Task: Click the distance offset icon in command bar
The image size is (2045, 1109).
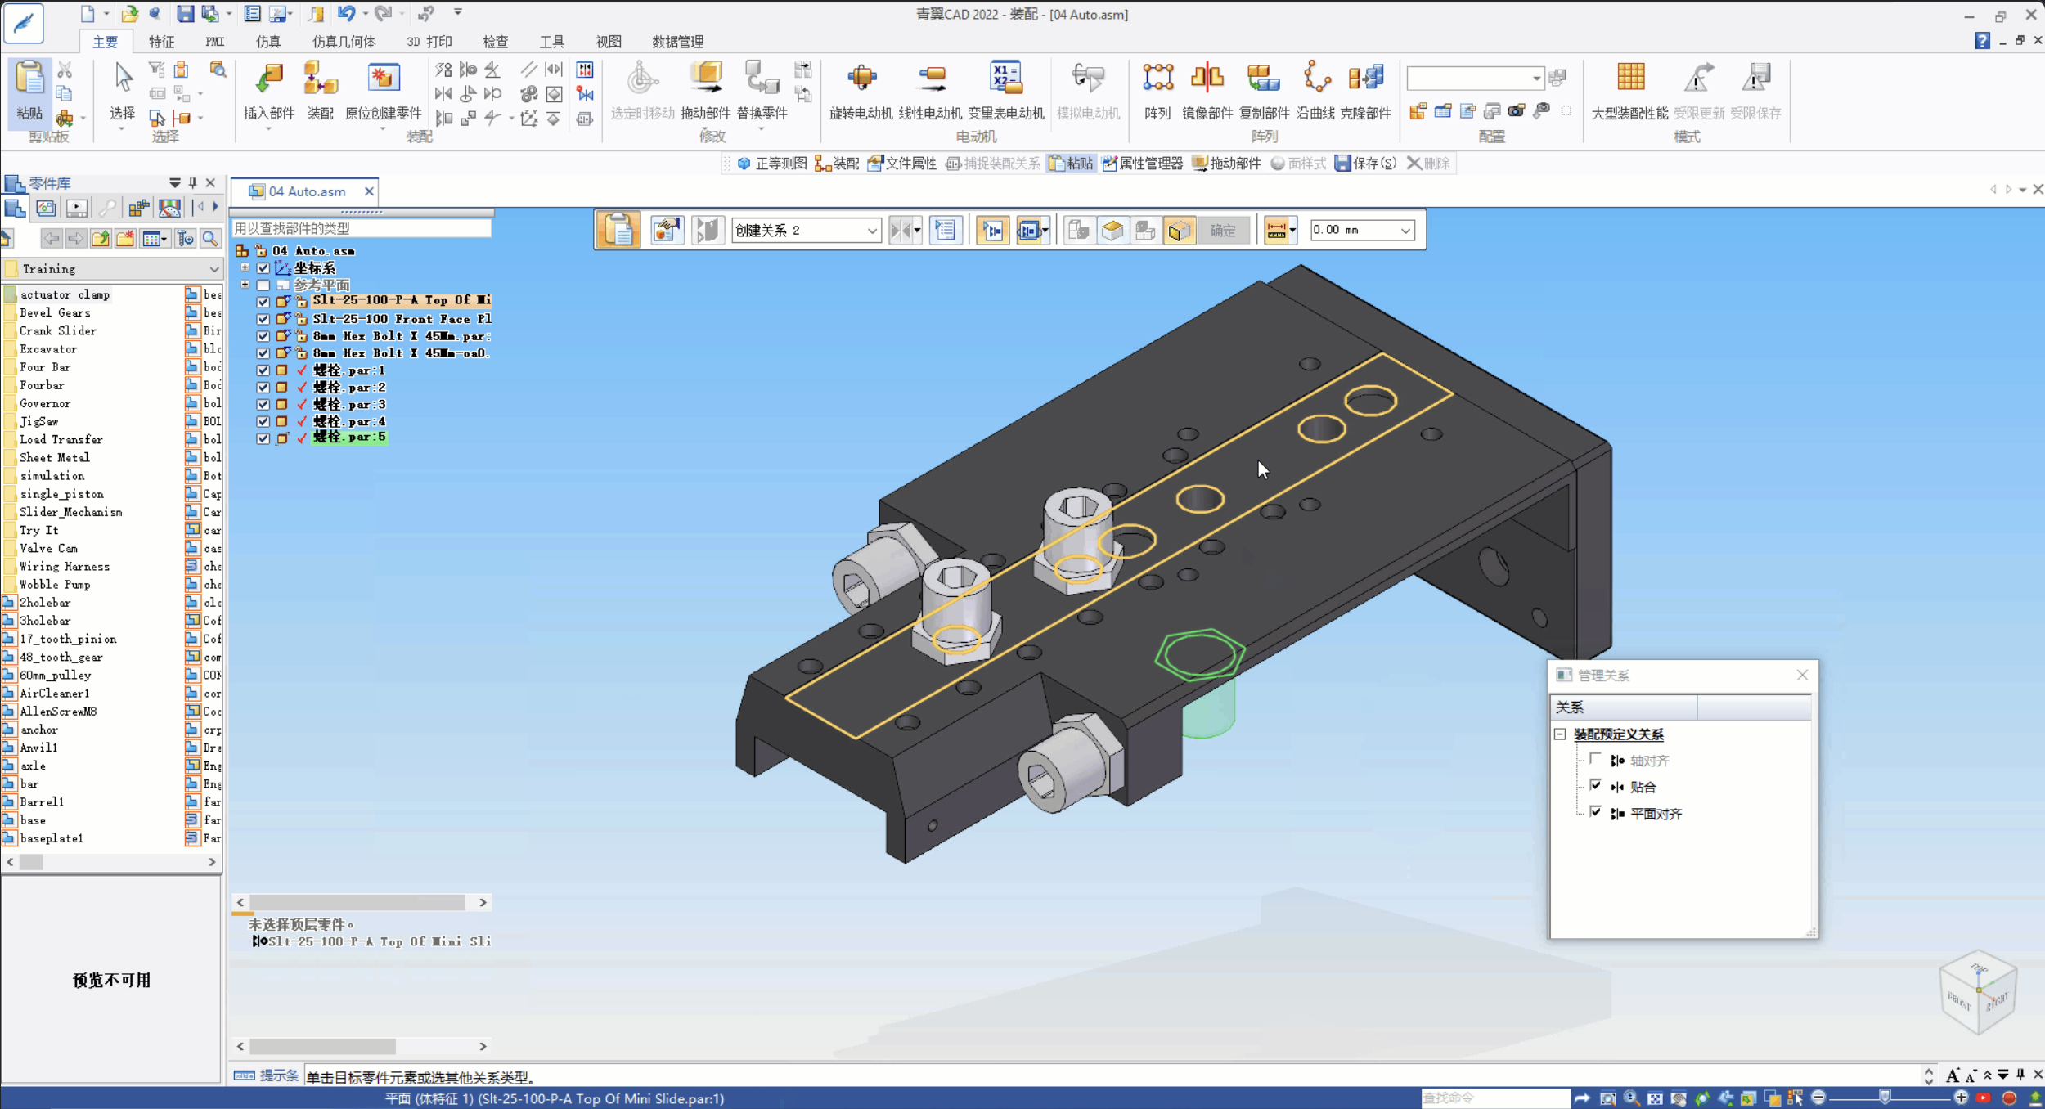Action: point(1276,230)
